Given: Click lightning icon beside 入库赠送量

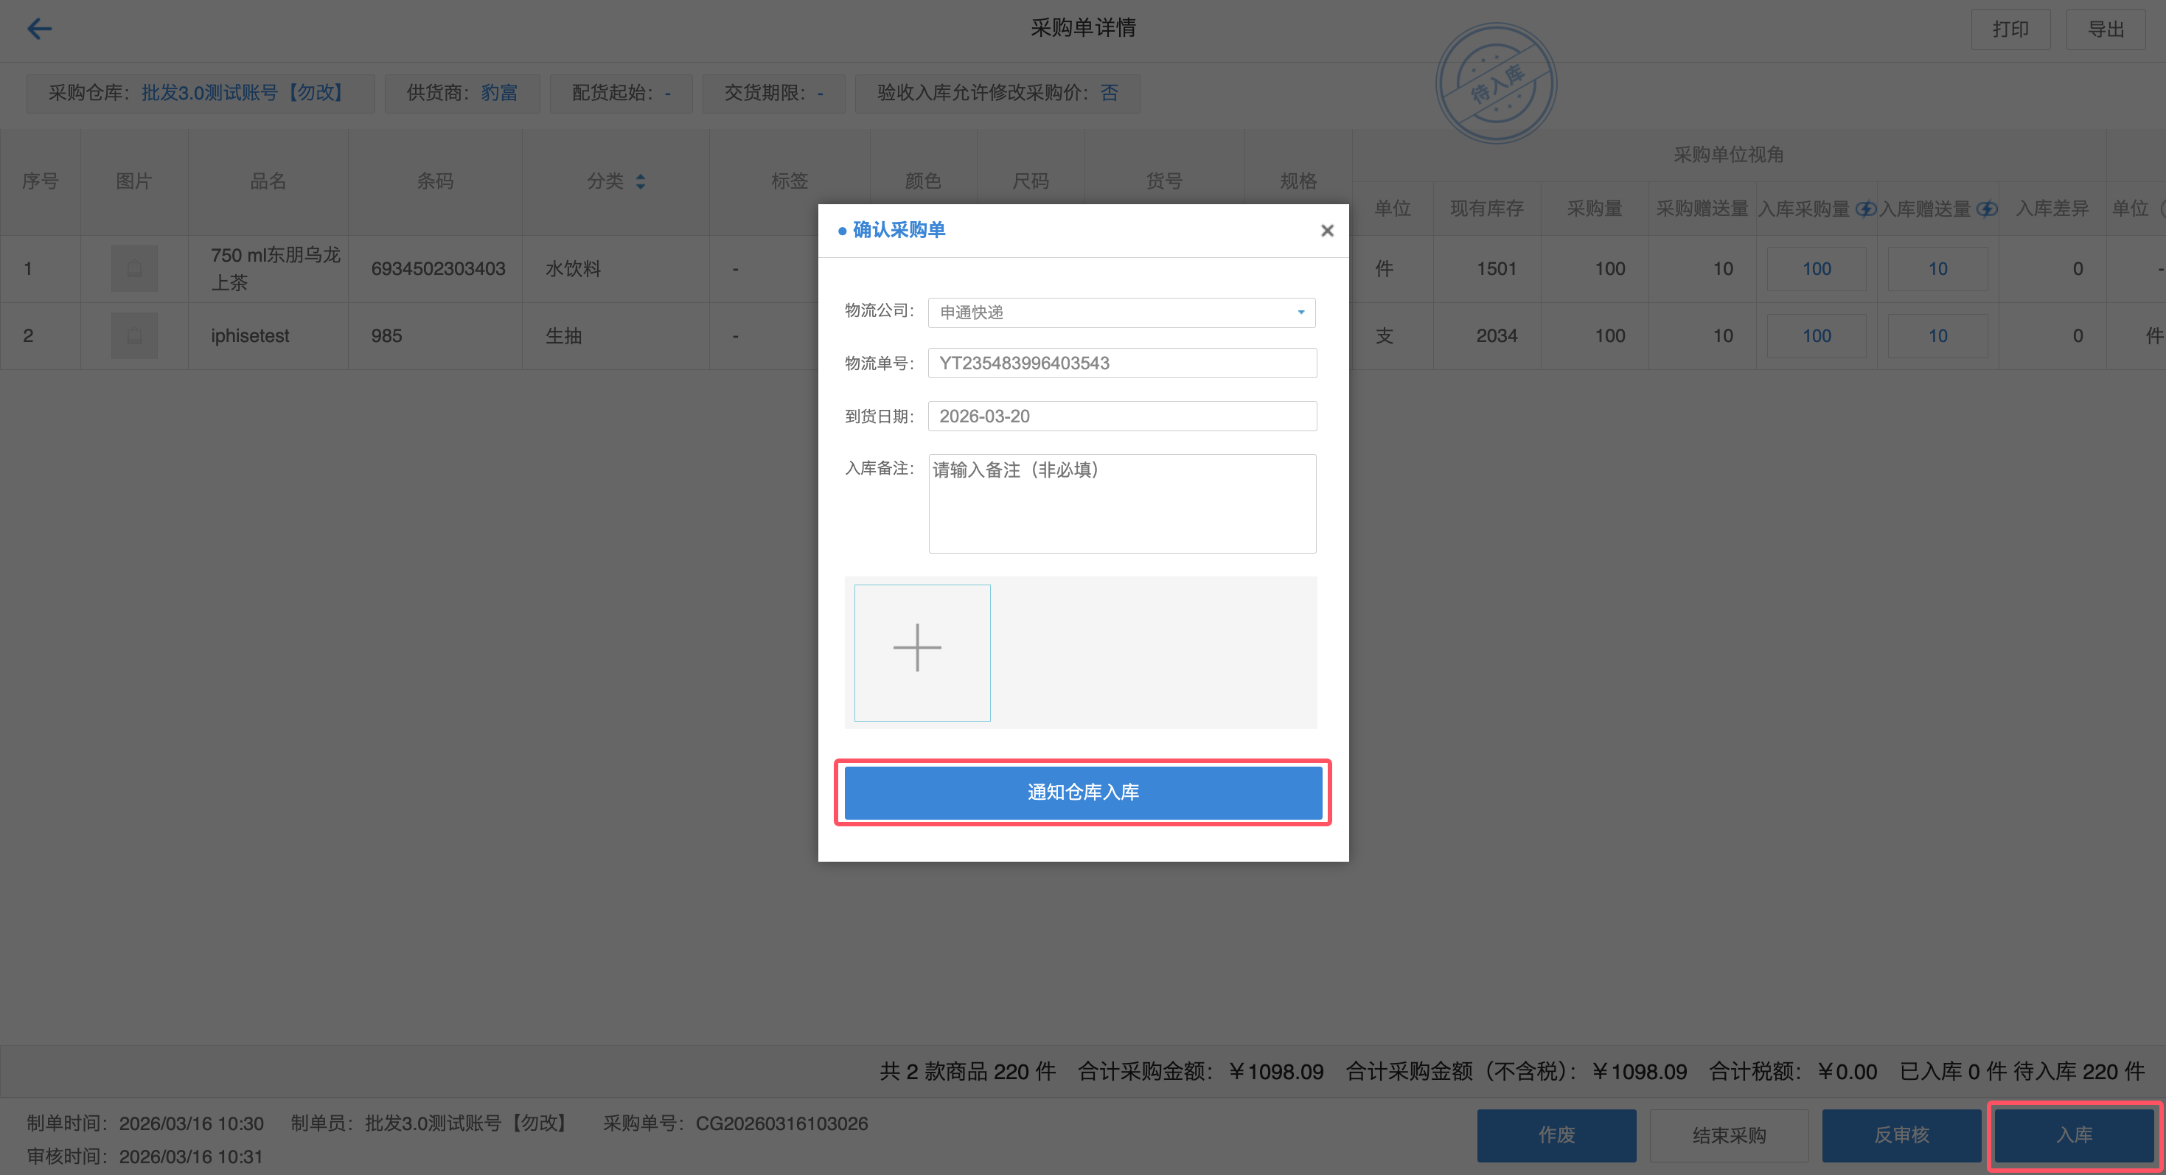Looking at the screenshot, I should (1986, 209).
